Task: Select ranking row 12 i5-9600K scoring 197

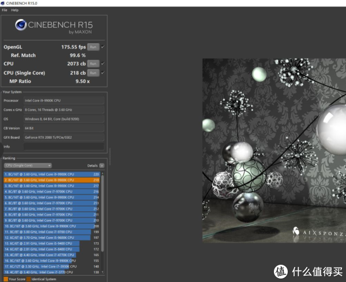Action: click(52, 238)
